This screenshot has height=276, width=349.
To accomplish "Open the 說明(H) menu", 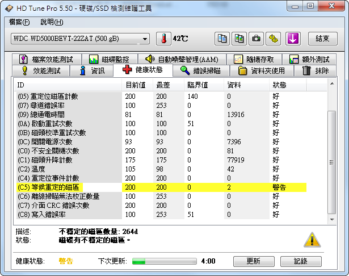I will tap(52, 22).
